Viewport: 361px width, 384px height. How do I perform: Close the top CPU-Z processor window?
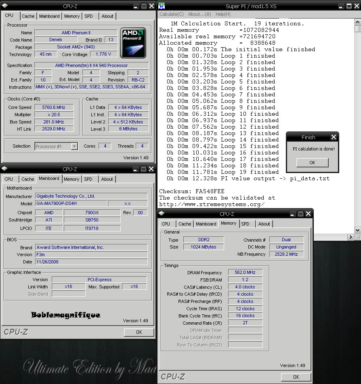[152, 6]
